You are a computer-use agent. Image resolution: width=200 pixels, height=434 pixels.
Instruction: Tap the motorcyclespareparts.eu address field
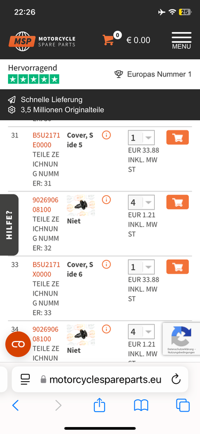click(100, 379)
